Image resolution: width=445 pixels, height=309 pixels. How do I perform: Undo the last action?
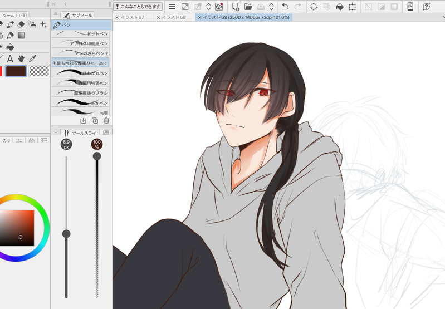coord(285,7)
